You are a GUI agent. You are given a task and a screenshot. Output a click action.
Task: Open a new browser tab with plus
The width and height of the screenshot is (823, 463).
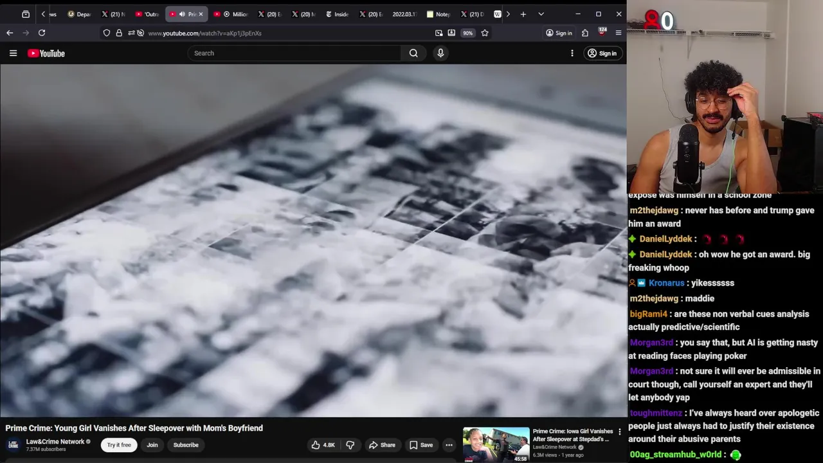coord(523,14)
